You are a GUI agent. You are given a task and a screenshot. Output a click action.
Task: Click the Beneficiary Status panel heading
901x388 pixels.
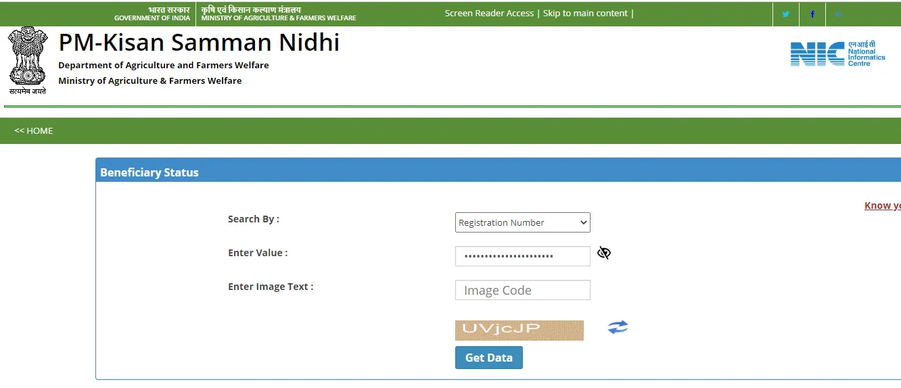coord(149,172)
